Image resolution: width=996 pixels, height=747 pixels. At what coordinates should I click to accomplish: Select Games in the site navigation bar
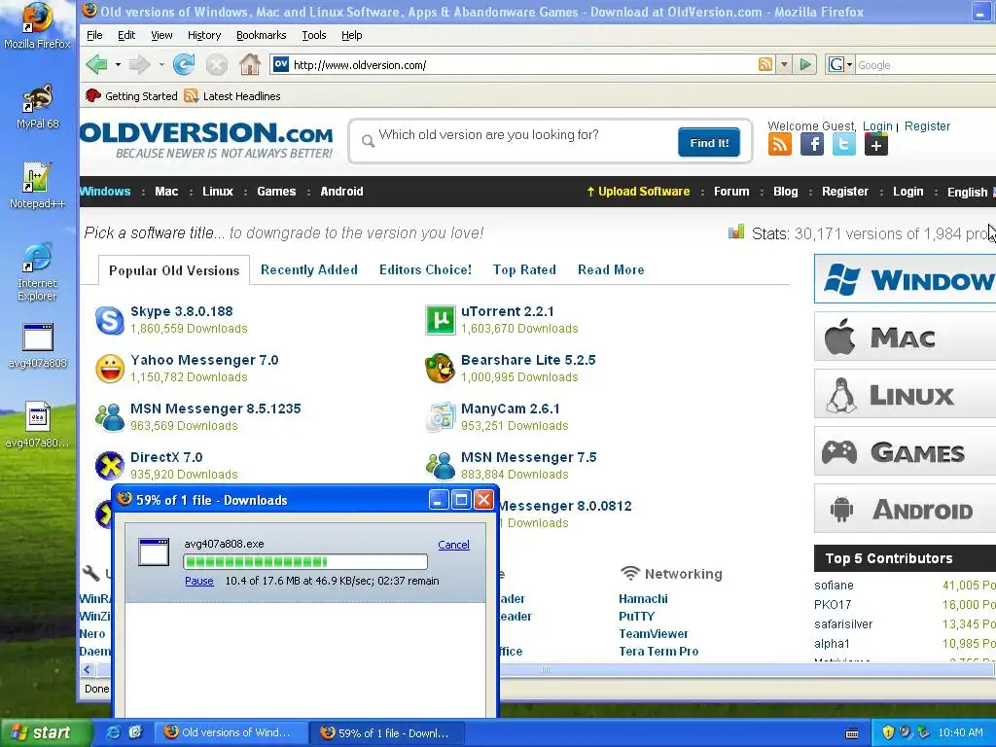coord(276,192)
